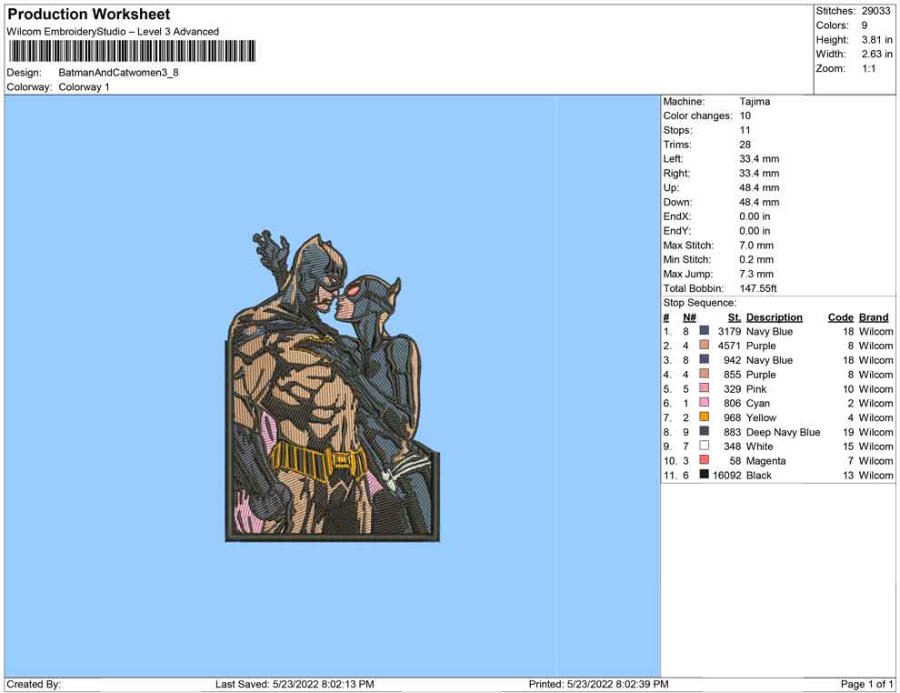Click stitch count '4571' in stop 2
Viewport: 900px width, 693px height.
pyautogui.click(x=729, y=346)
